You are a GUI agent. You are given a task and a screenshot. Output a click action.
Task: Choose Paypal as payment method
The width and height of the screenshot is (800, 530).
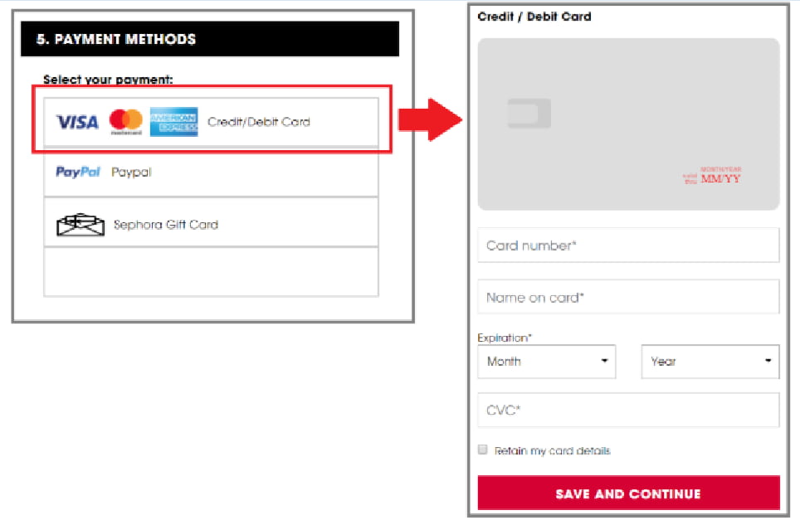point(210,172)
